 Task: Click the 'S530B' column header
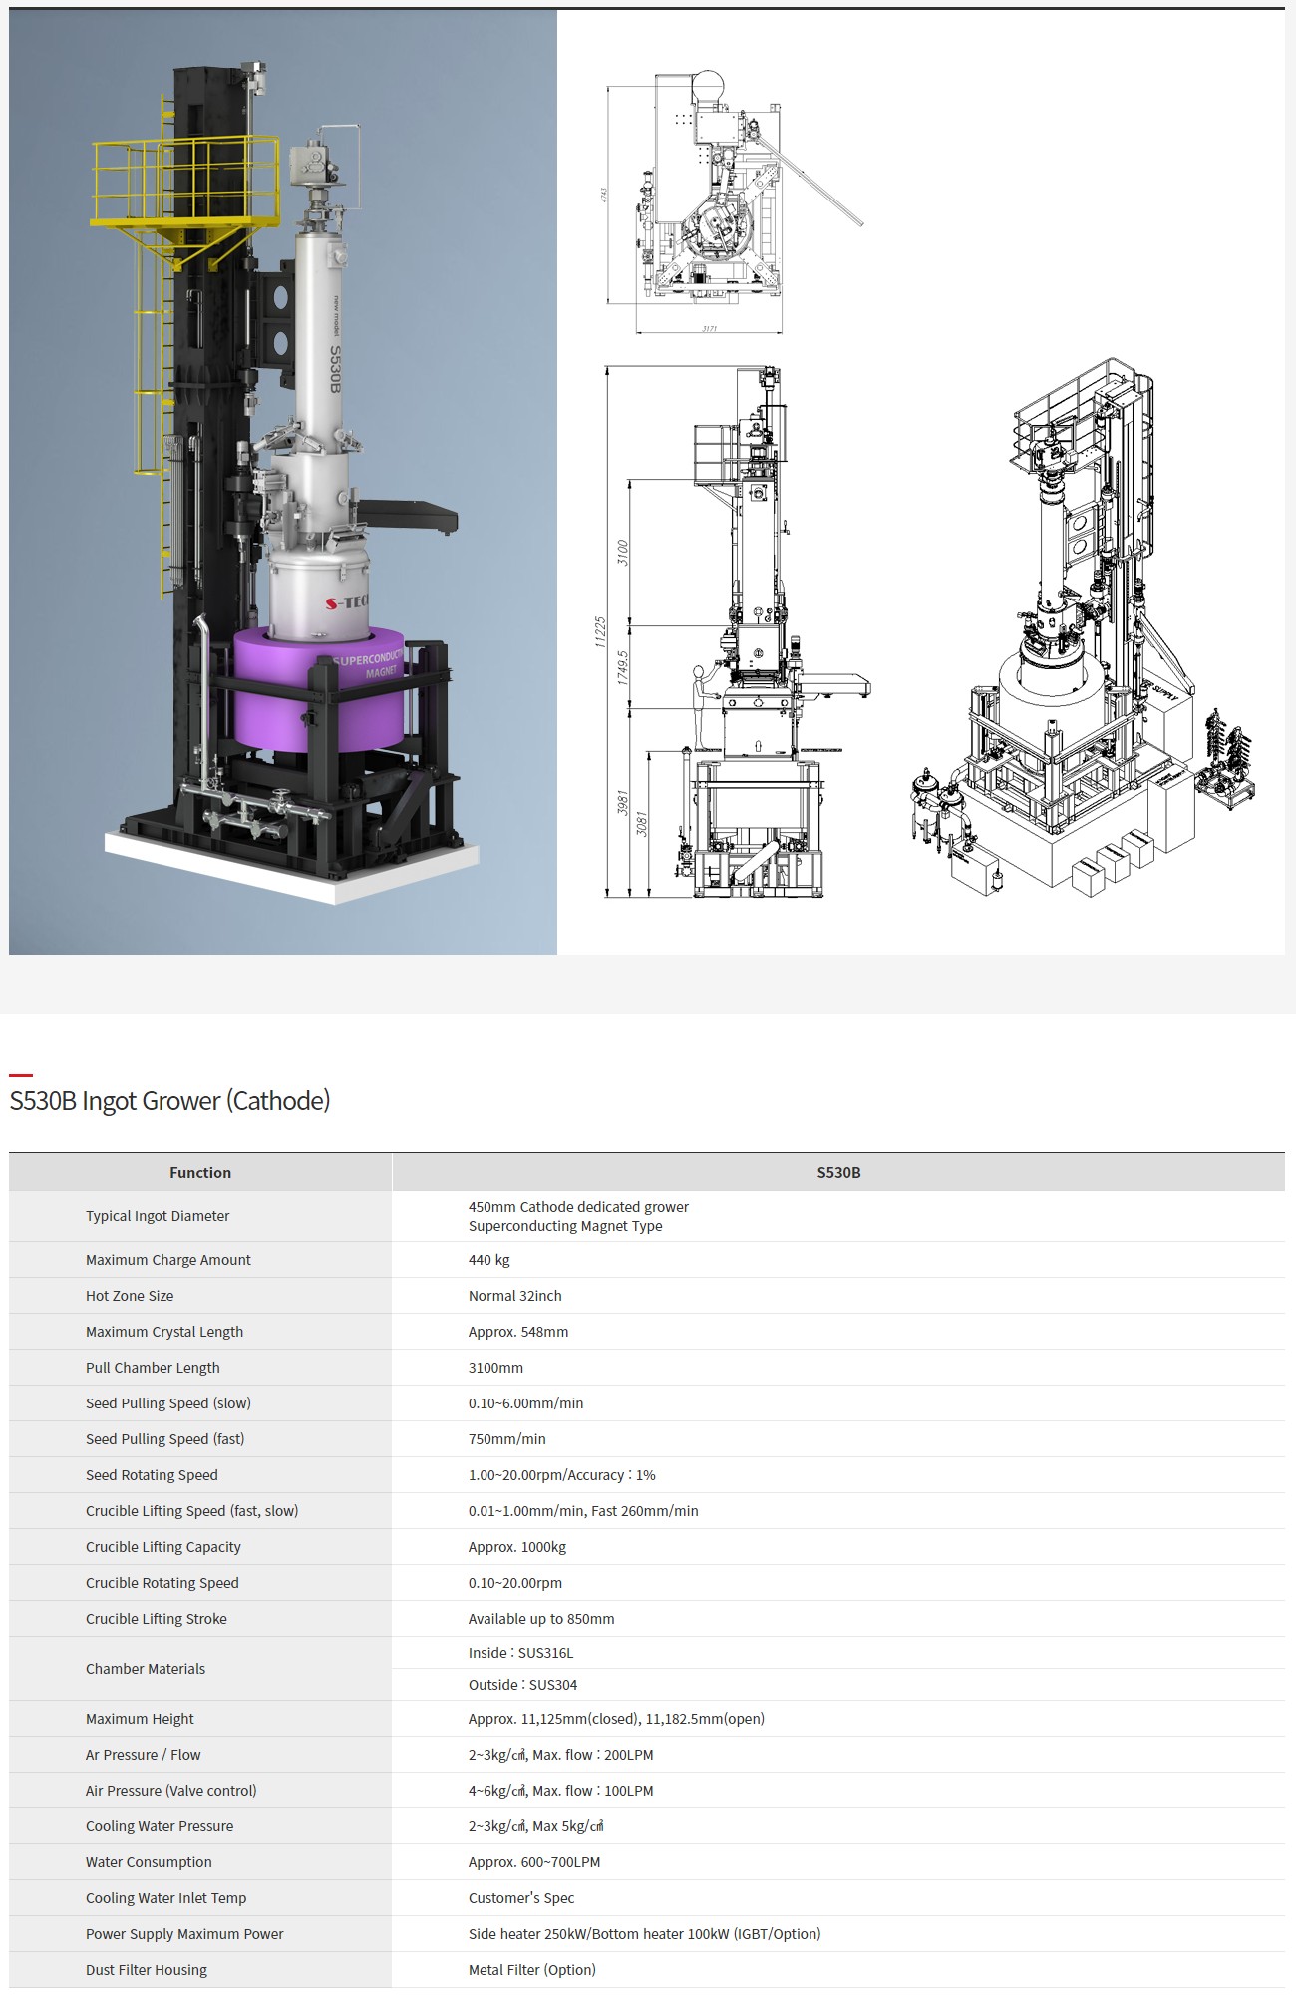tap(838, 1173)
